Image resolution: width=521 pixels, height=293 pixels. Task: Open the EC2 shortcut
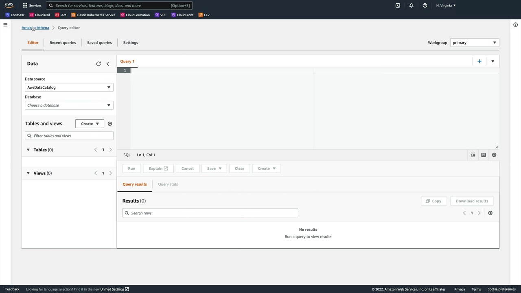tap(204, 15)
